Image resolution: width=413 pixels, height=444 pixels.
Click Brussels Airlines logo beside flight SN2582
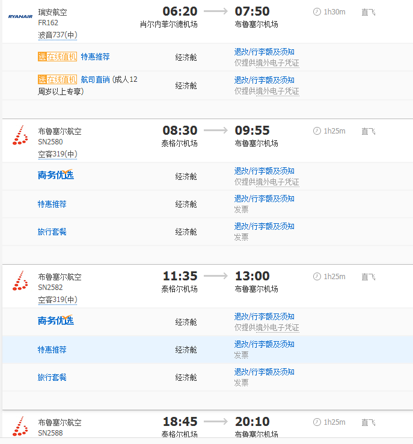click(x=20, y=281)
